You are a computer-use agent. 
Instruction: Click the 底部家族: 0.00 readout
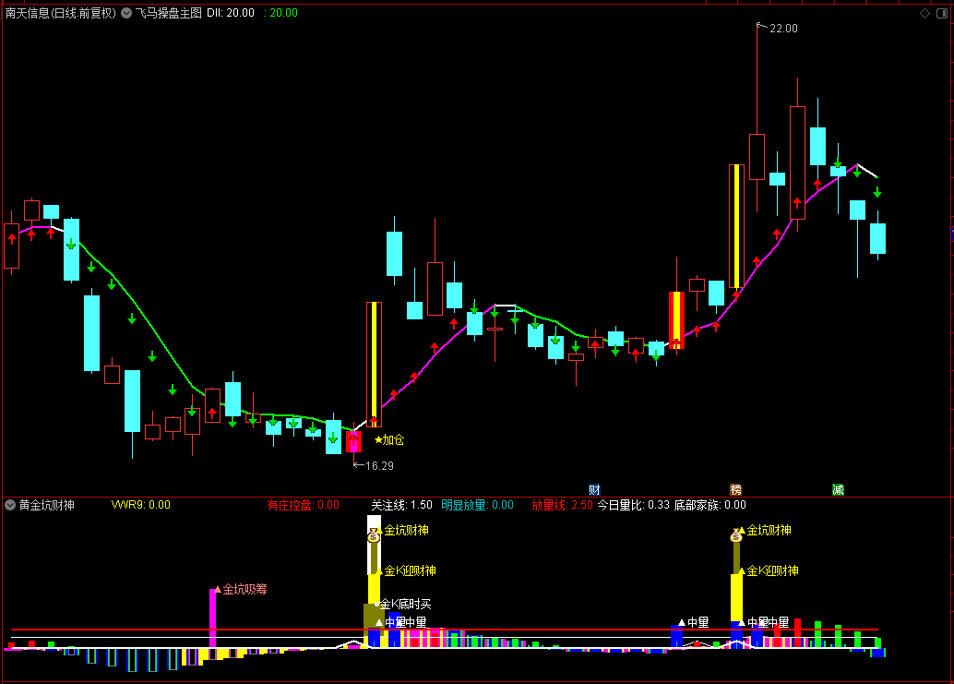tap(710, 505)
